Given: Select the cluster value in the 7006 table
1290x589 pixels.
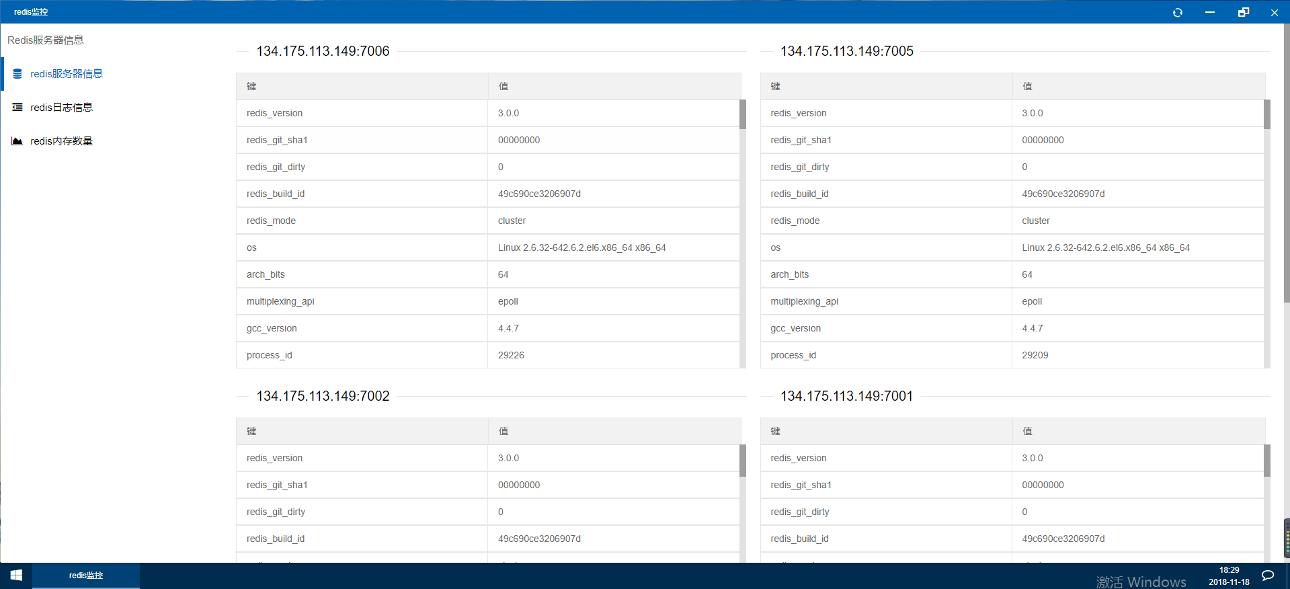Looking at the screenshot, I should [512, 221].
